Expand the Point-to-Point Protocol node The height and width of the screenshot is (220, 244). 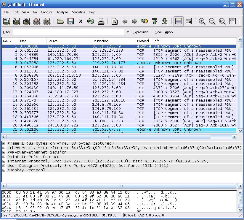point(4,157)
